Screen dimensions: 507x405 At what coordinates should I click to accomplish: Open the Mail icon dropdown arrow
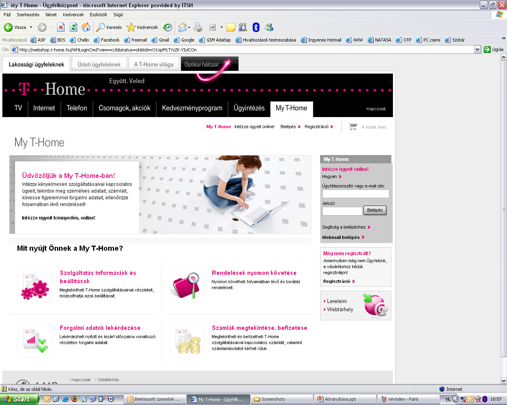189,27
